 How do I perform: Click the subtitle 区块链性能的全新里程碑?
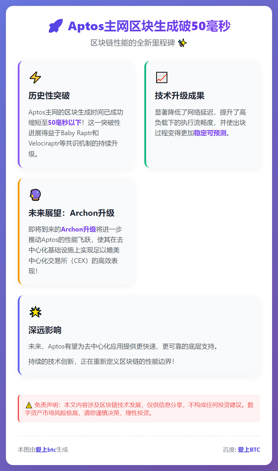[x=133, y=43]
